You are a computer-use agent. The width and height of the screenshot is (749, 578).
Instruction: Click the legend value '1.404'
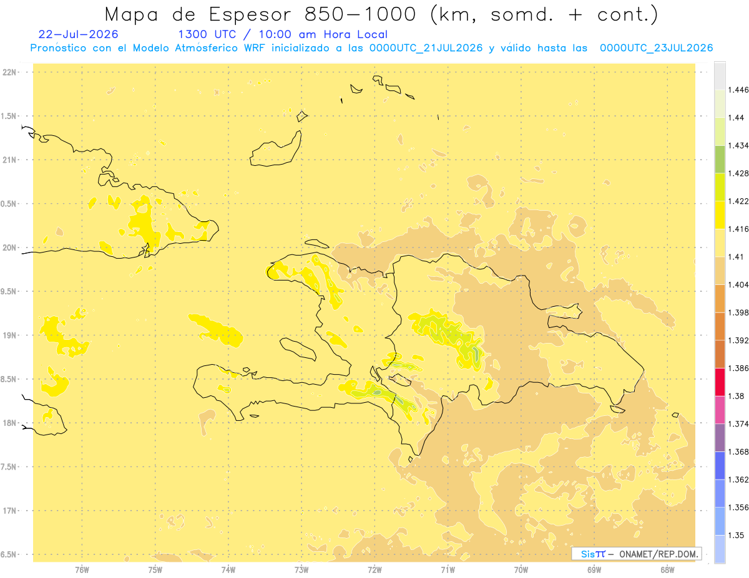(738, 285)
